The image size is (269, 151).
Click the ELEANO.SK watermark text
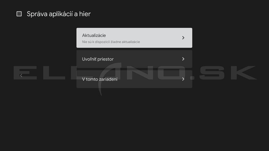[135, 73]
